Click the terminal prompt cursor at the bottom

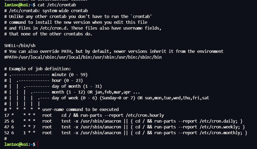38,144
